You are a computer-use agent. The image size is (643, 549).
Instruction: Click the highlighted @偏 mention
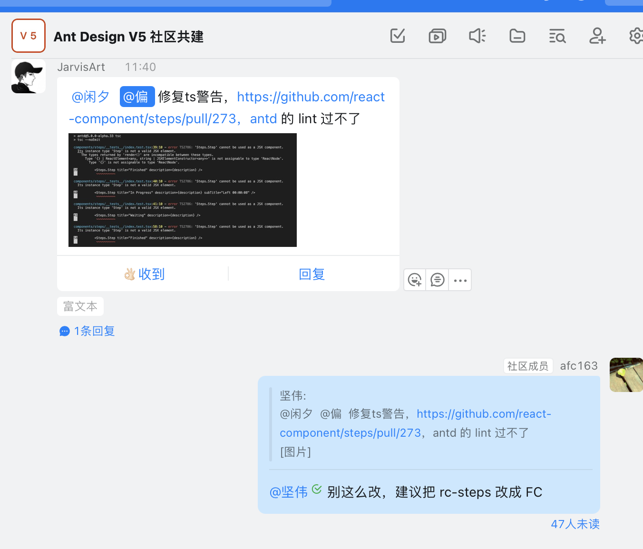[137, 97]
